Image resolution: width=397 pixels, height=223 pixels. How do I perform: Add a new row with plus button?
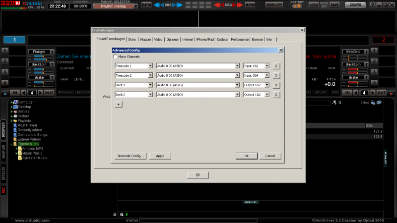[118, 104]
